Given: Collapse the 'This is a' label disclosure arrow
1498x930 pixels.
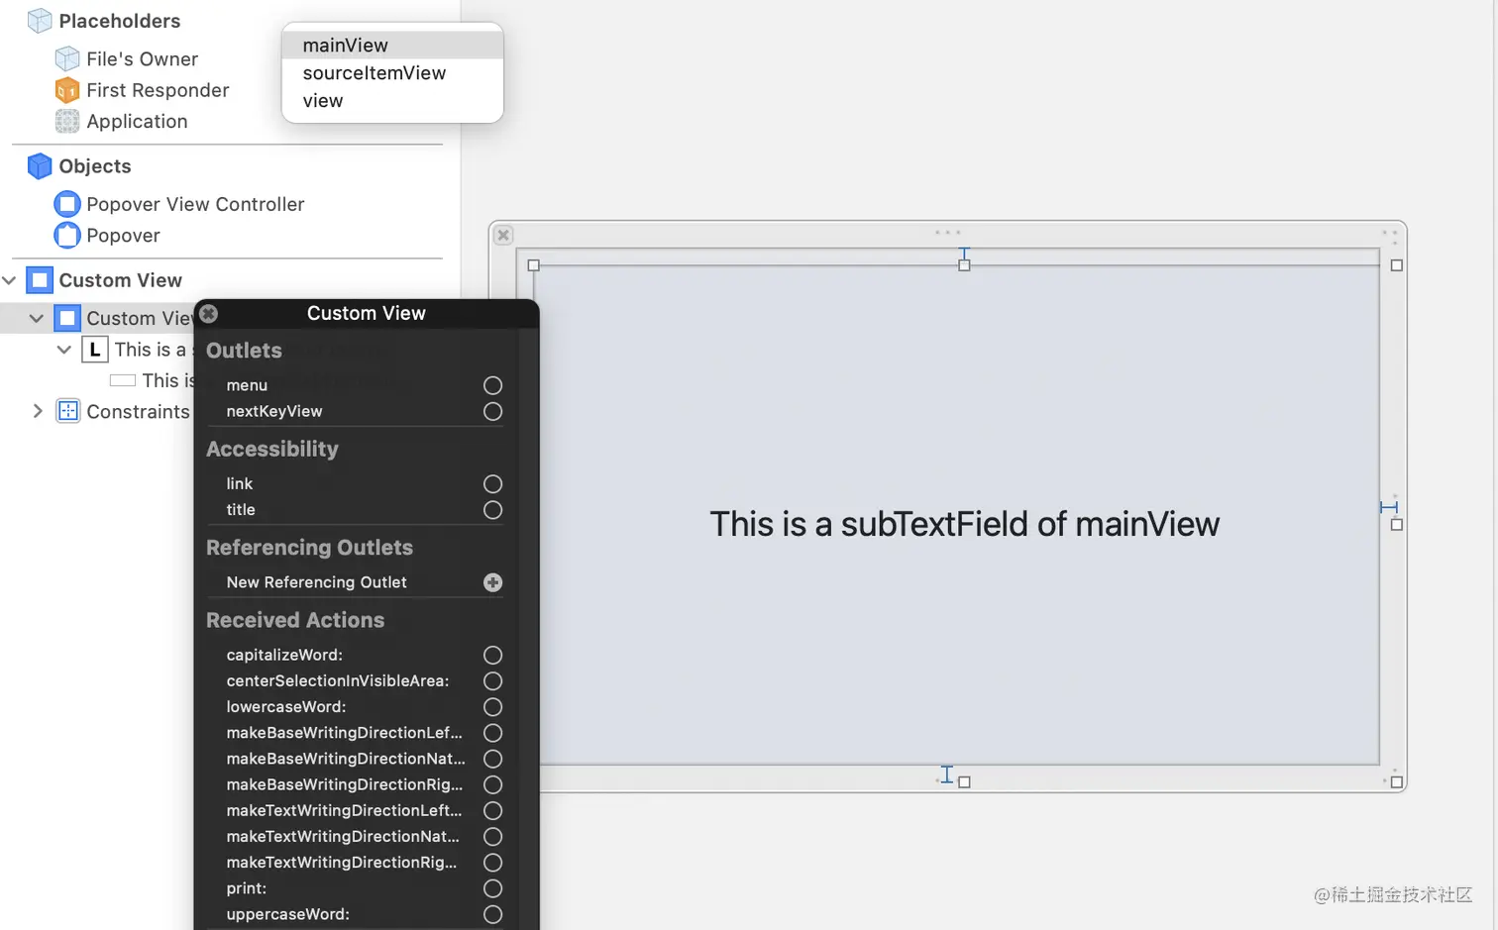Looking at the screenshot, I should pos(64,350).
